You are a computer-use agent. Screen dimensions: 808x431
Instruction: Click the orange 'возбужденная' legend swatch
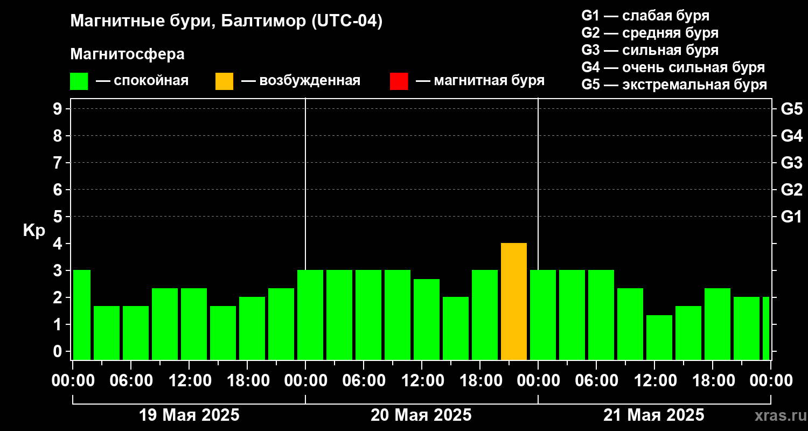coord(224,81)
